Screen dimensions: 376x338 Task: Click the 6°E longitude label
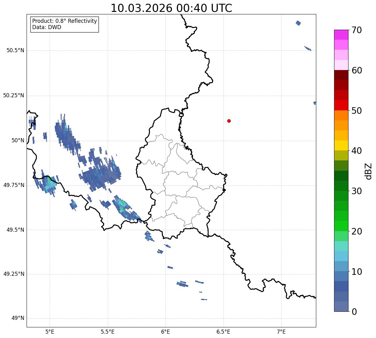165,331
